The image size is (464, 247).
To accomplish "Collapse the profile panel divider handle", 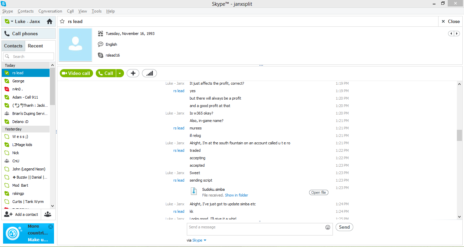I will [x=261, y=65].
